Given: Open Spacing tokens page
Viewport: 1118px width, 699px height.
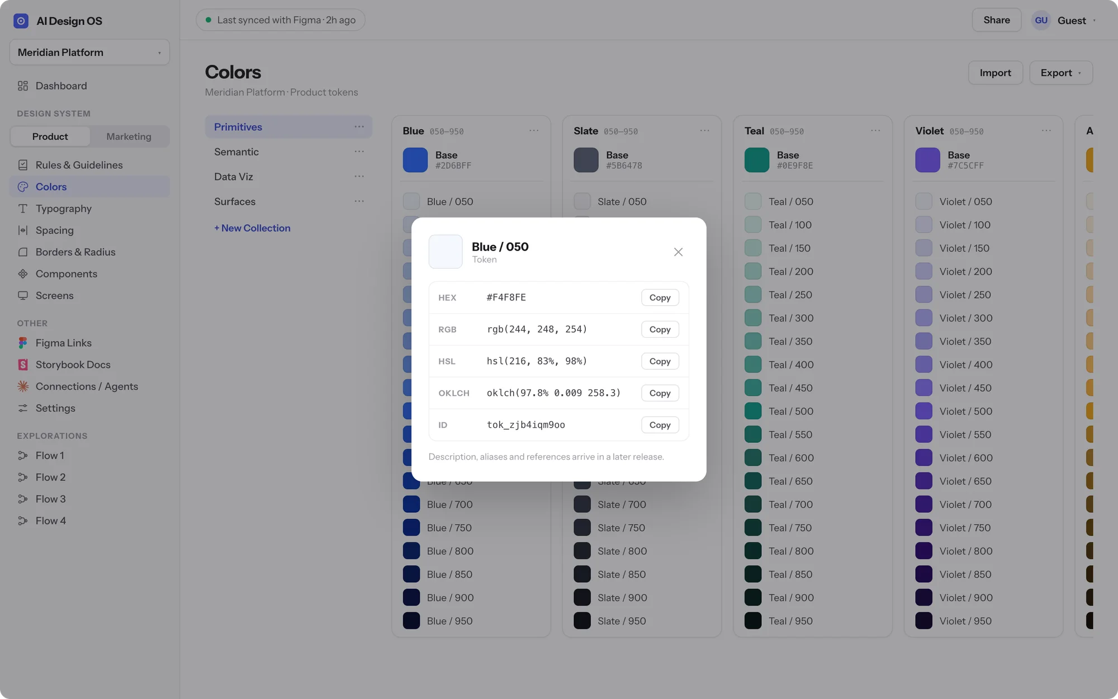Looking at the screenshot, I should 89,230.
